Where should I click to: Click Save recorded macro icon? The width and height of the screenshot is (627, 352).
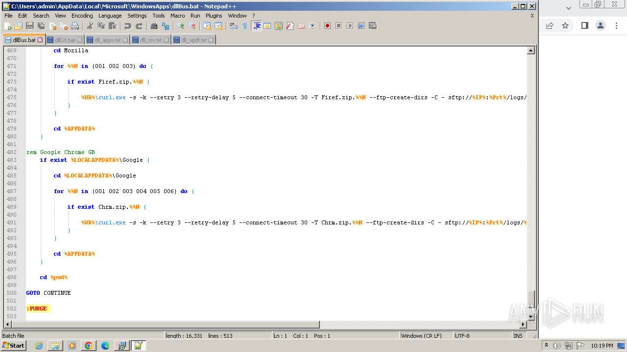pos(372,26)
